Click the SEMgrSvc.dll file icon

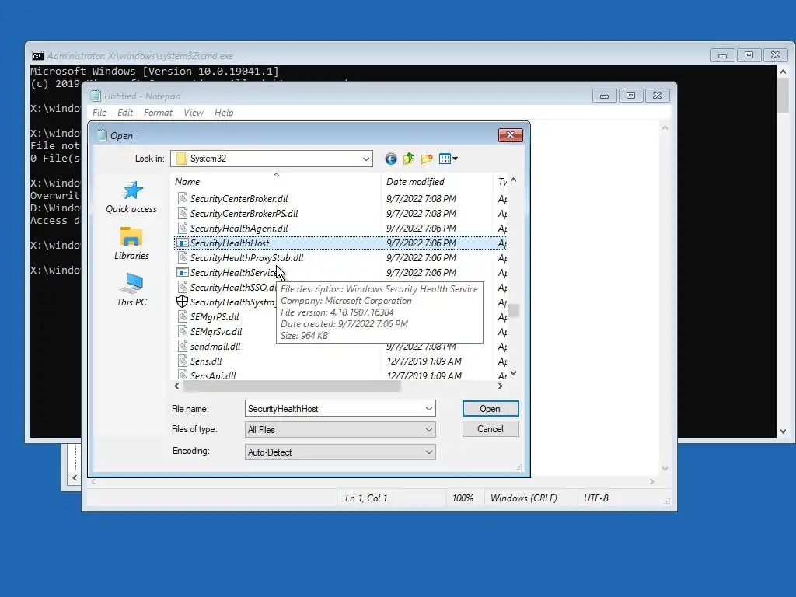coord(182,331)
